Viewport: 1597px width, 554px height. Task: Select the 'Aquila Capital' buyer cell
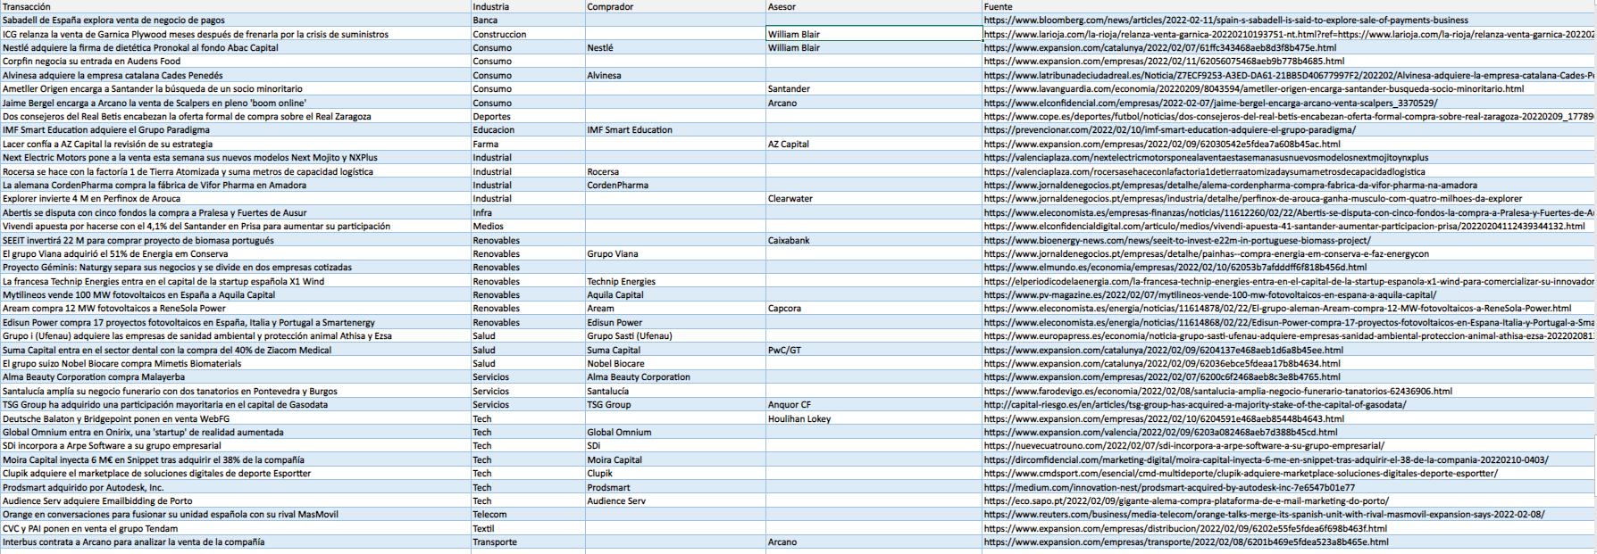(x=675, y=295)
